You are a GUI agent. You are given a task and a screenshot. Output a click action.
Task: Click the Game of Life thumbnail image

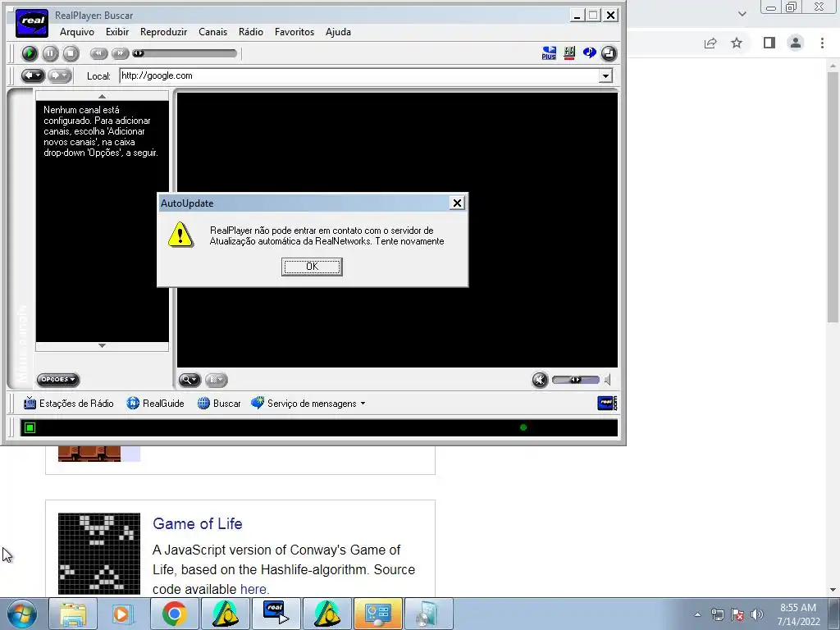point(99,554)
